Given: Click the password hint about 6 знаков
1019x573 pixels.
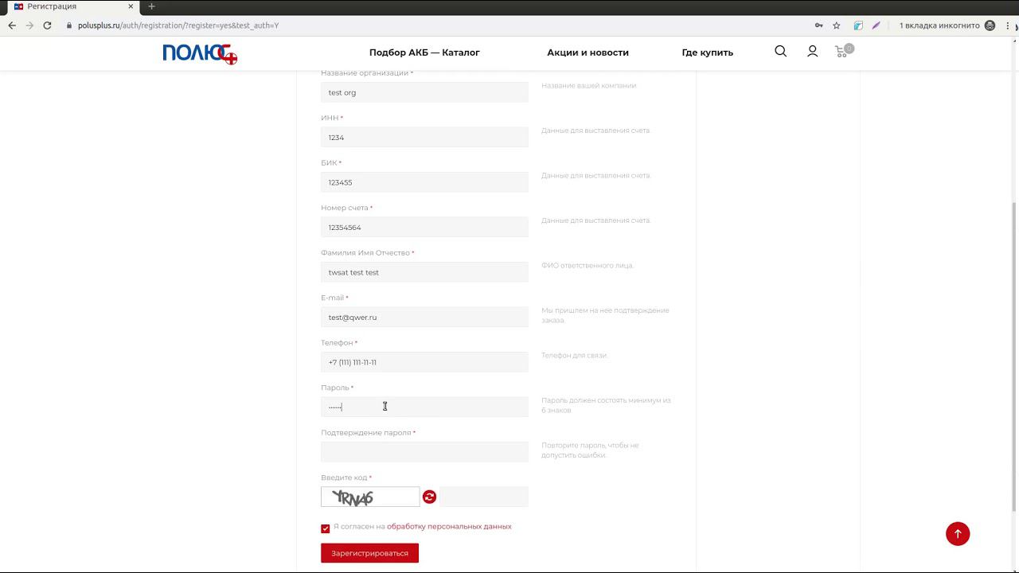Looking at the screenshot, I should point(606,405).
